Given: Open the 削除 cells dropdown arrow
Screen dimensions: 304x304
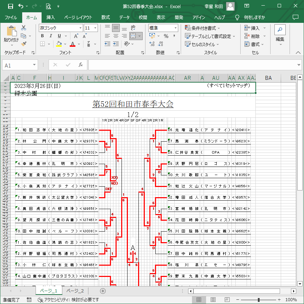Looking at the screenshot, I should (x=265, y=36).
